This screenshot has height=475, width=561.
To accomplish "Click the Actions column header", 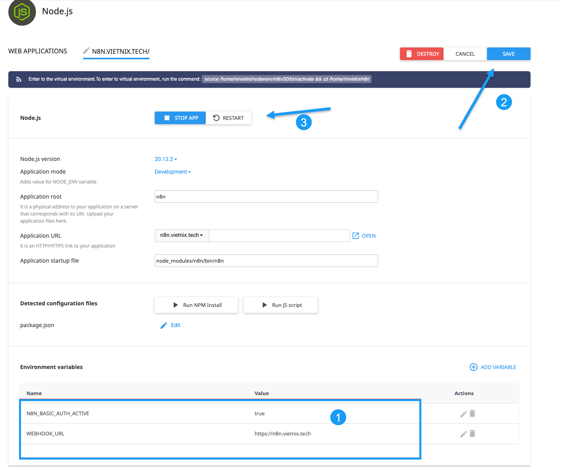I will pos(464,393).
